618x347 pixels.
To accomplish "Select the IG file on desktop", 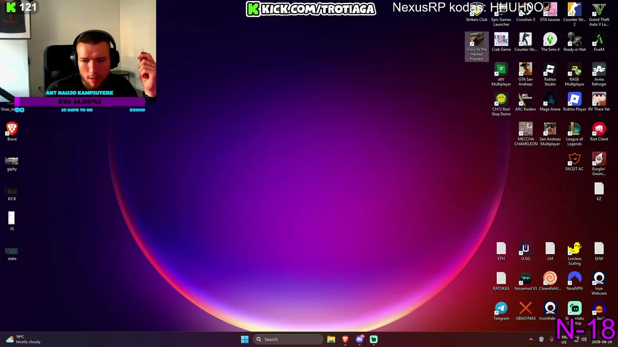I will (12, 222).
